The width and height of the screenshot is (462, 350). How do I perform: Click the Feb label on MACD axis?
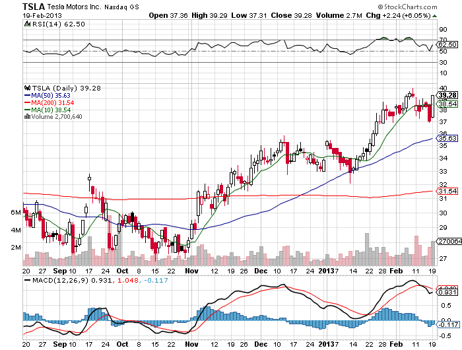[x=396, y=344]
